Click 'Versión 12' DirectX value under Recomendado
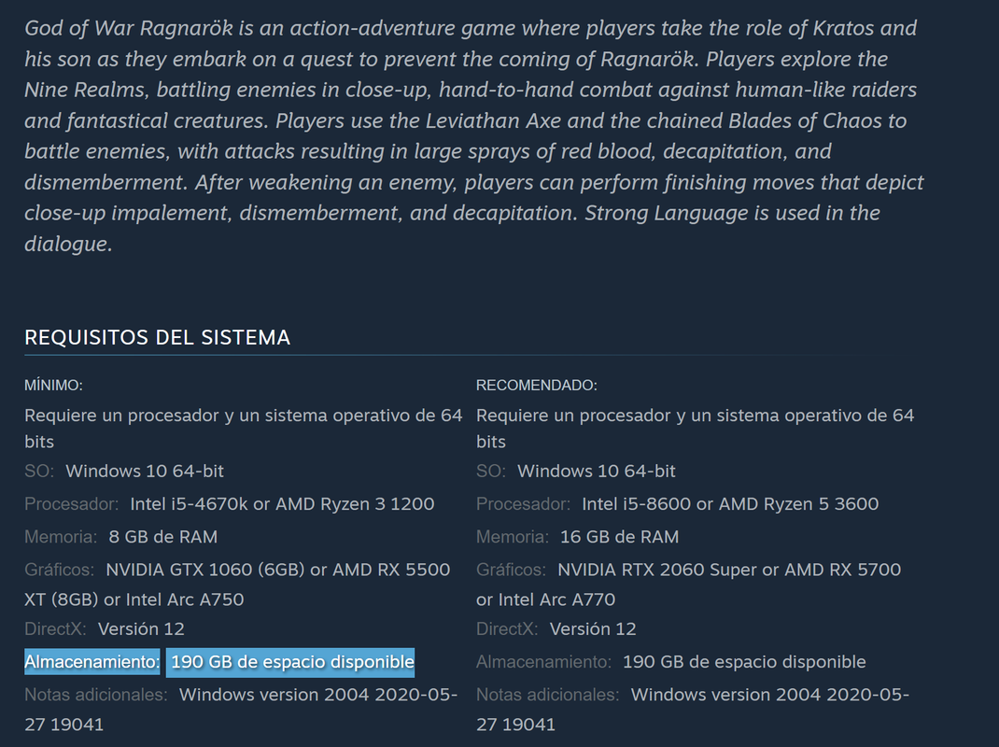The image size is (999, 747). point(593,629)
